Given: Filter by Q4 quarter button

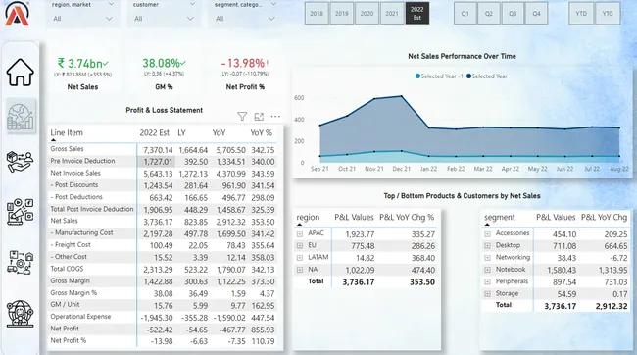Looking at the screenshot, I should tap(537, 14).
